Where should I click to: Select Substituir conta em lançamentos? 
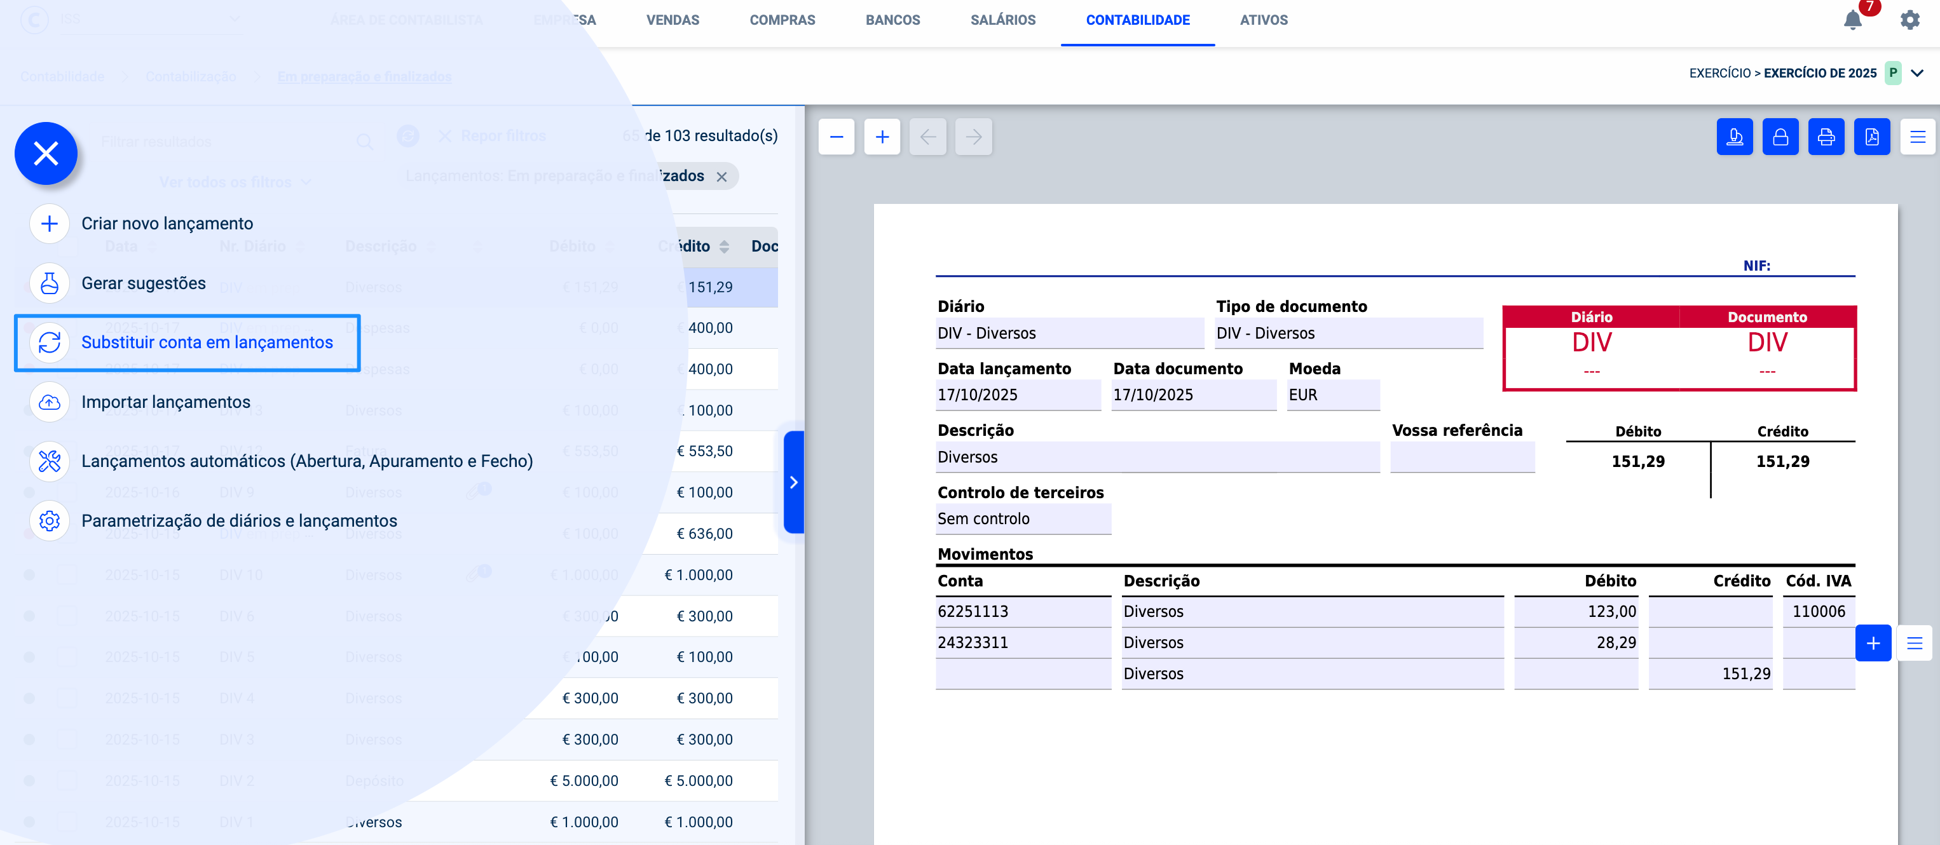207,342
